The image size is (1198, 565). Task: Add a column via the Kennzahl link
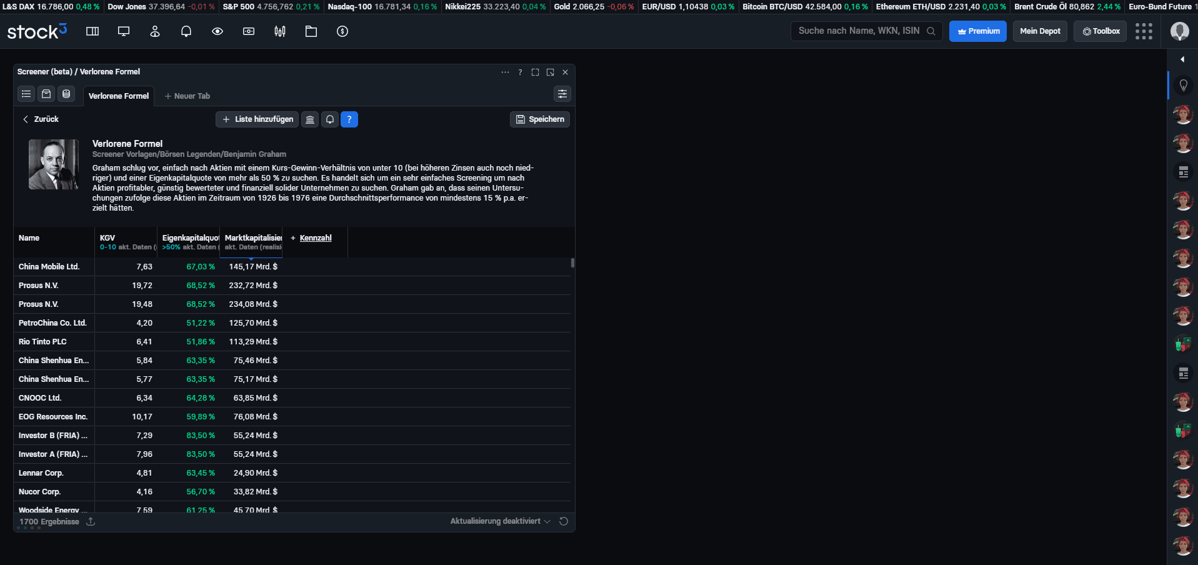point(315,238)
